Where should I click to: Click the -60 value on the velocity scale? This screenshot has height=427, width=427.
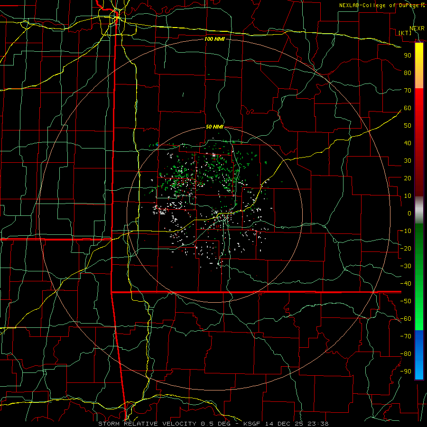point(406,319)
